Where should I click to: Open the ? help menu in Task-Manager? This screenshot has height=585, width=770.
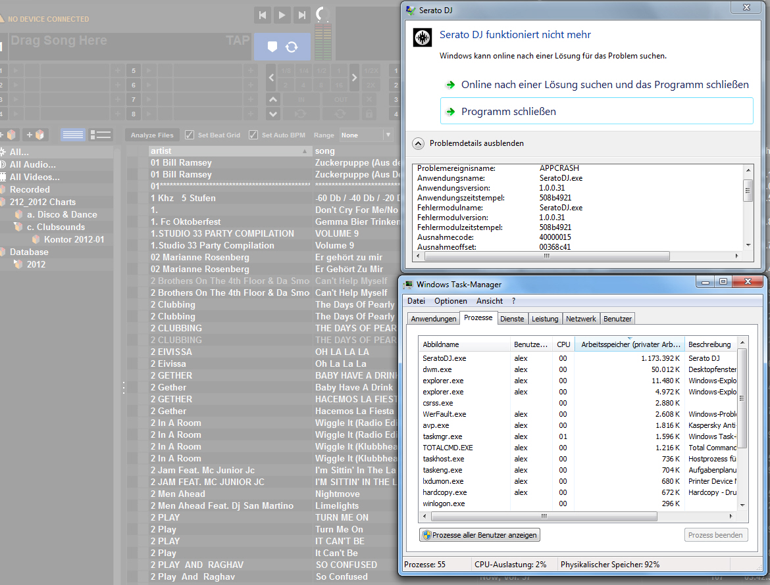point(513,300)
